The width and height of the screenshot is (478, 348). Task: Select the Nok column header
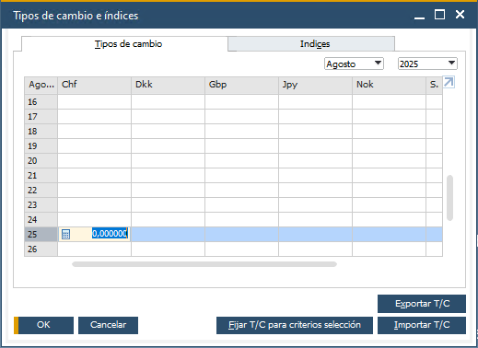click(x=389, y=86)
